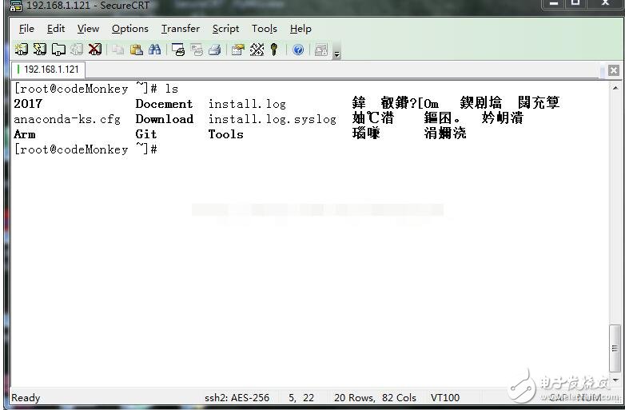Screen dimensions: 625x410
Task: Open the File menu
Action: pos(26,29)
